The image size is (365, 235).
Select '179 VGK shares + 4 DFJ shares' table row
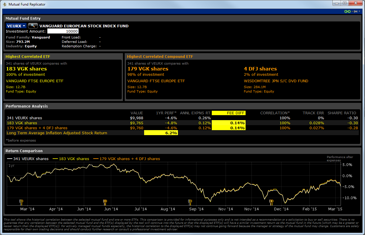tap(182, 128)
